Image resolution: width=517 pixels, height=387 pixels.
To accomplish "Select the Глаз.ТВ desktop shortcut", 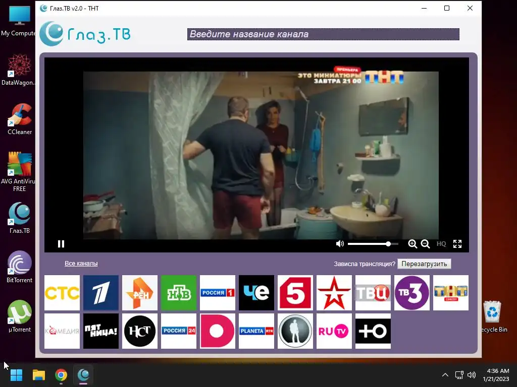I will tap(20, 218).
